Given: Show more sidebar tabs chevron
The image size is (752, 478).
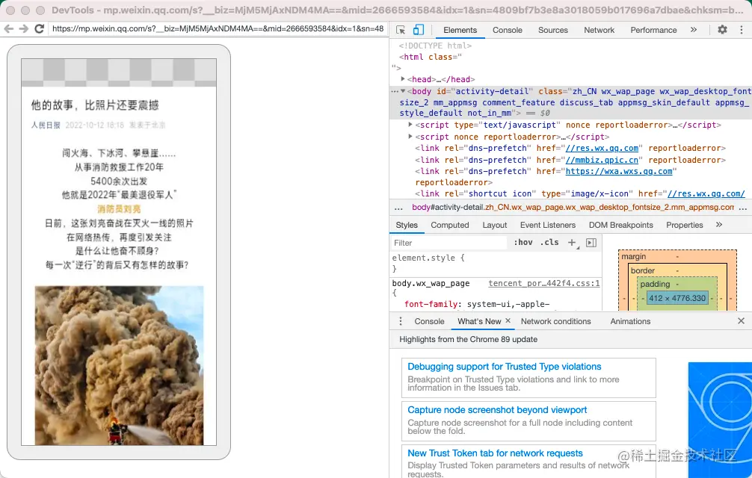Looking at the screenshot, I should tap(719, 225).
